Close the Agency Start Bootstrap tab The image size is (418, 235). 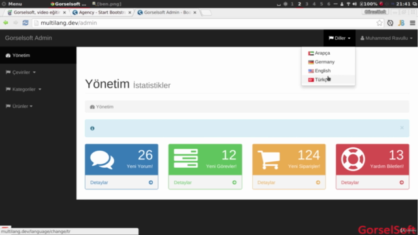click(x=130, y=12)
